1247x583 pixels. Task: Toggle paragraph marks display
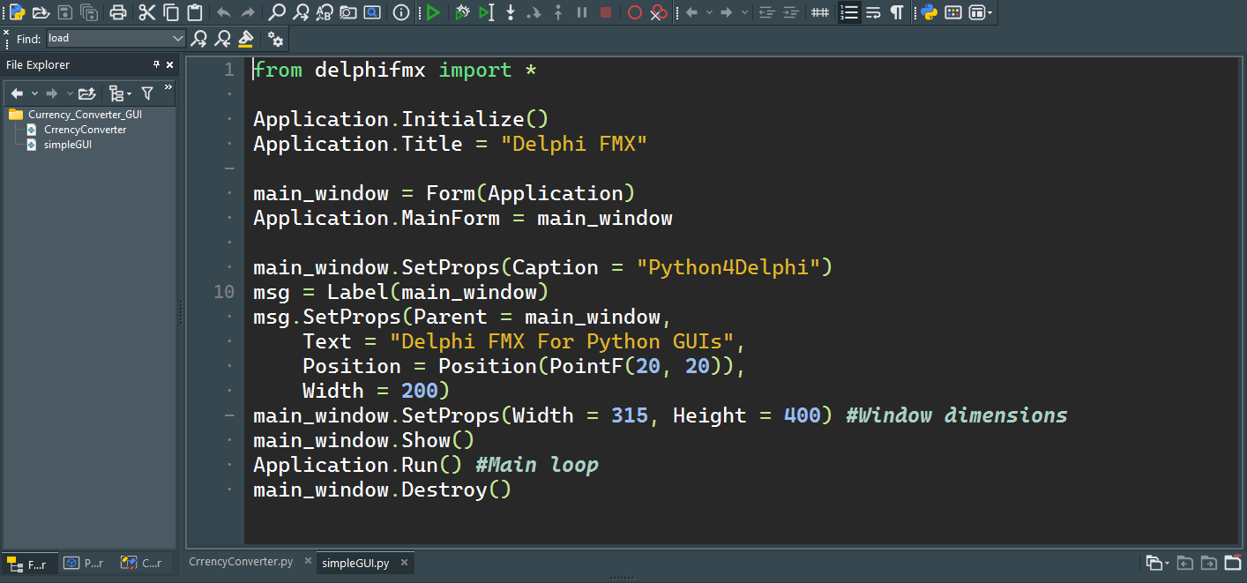point(898,12)
